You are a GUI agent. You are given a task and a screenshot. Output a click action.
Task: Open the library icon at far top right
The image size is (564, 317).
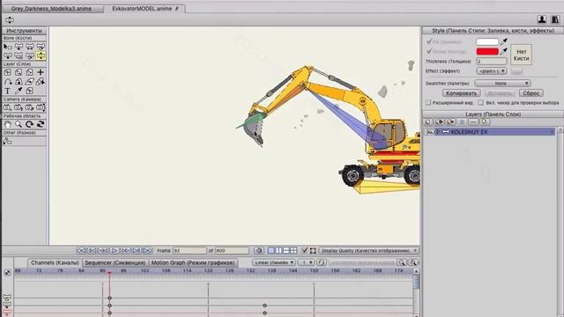[x=555, y=19]
